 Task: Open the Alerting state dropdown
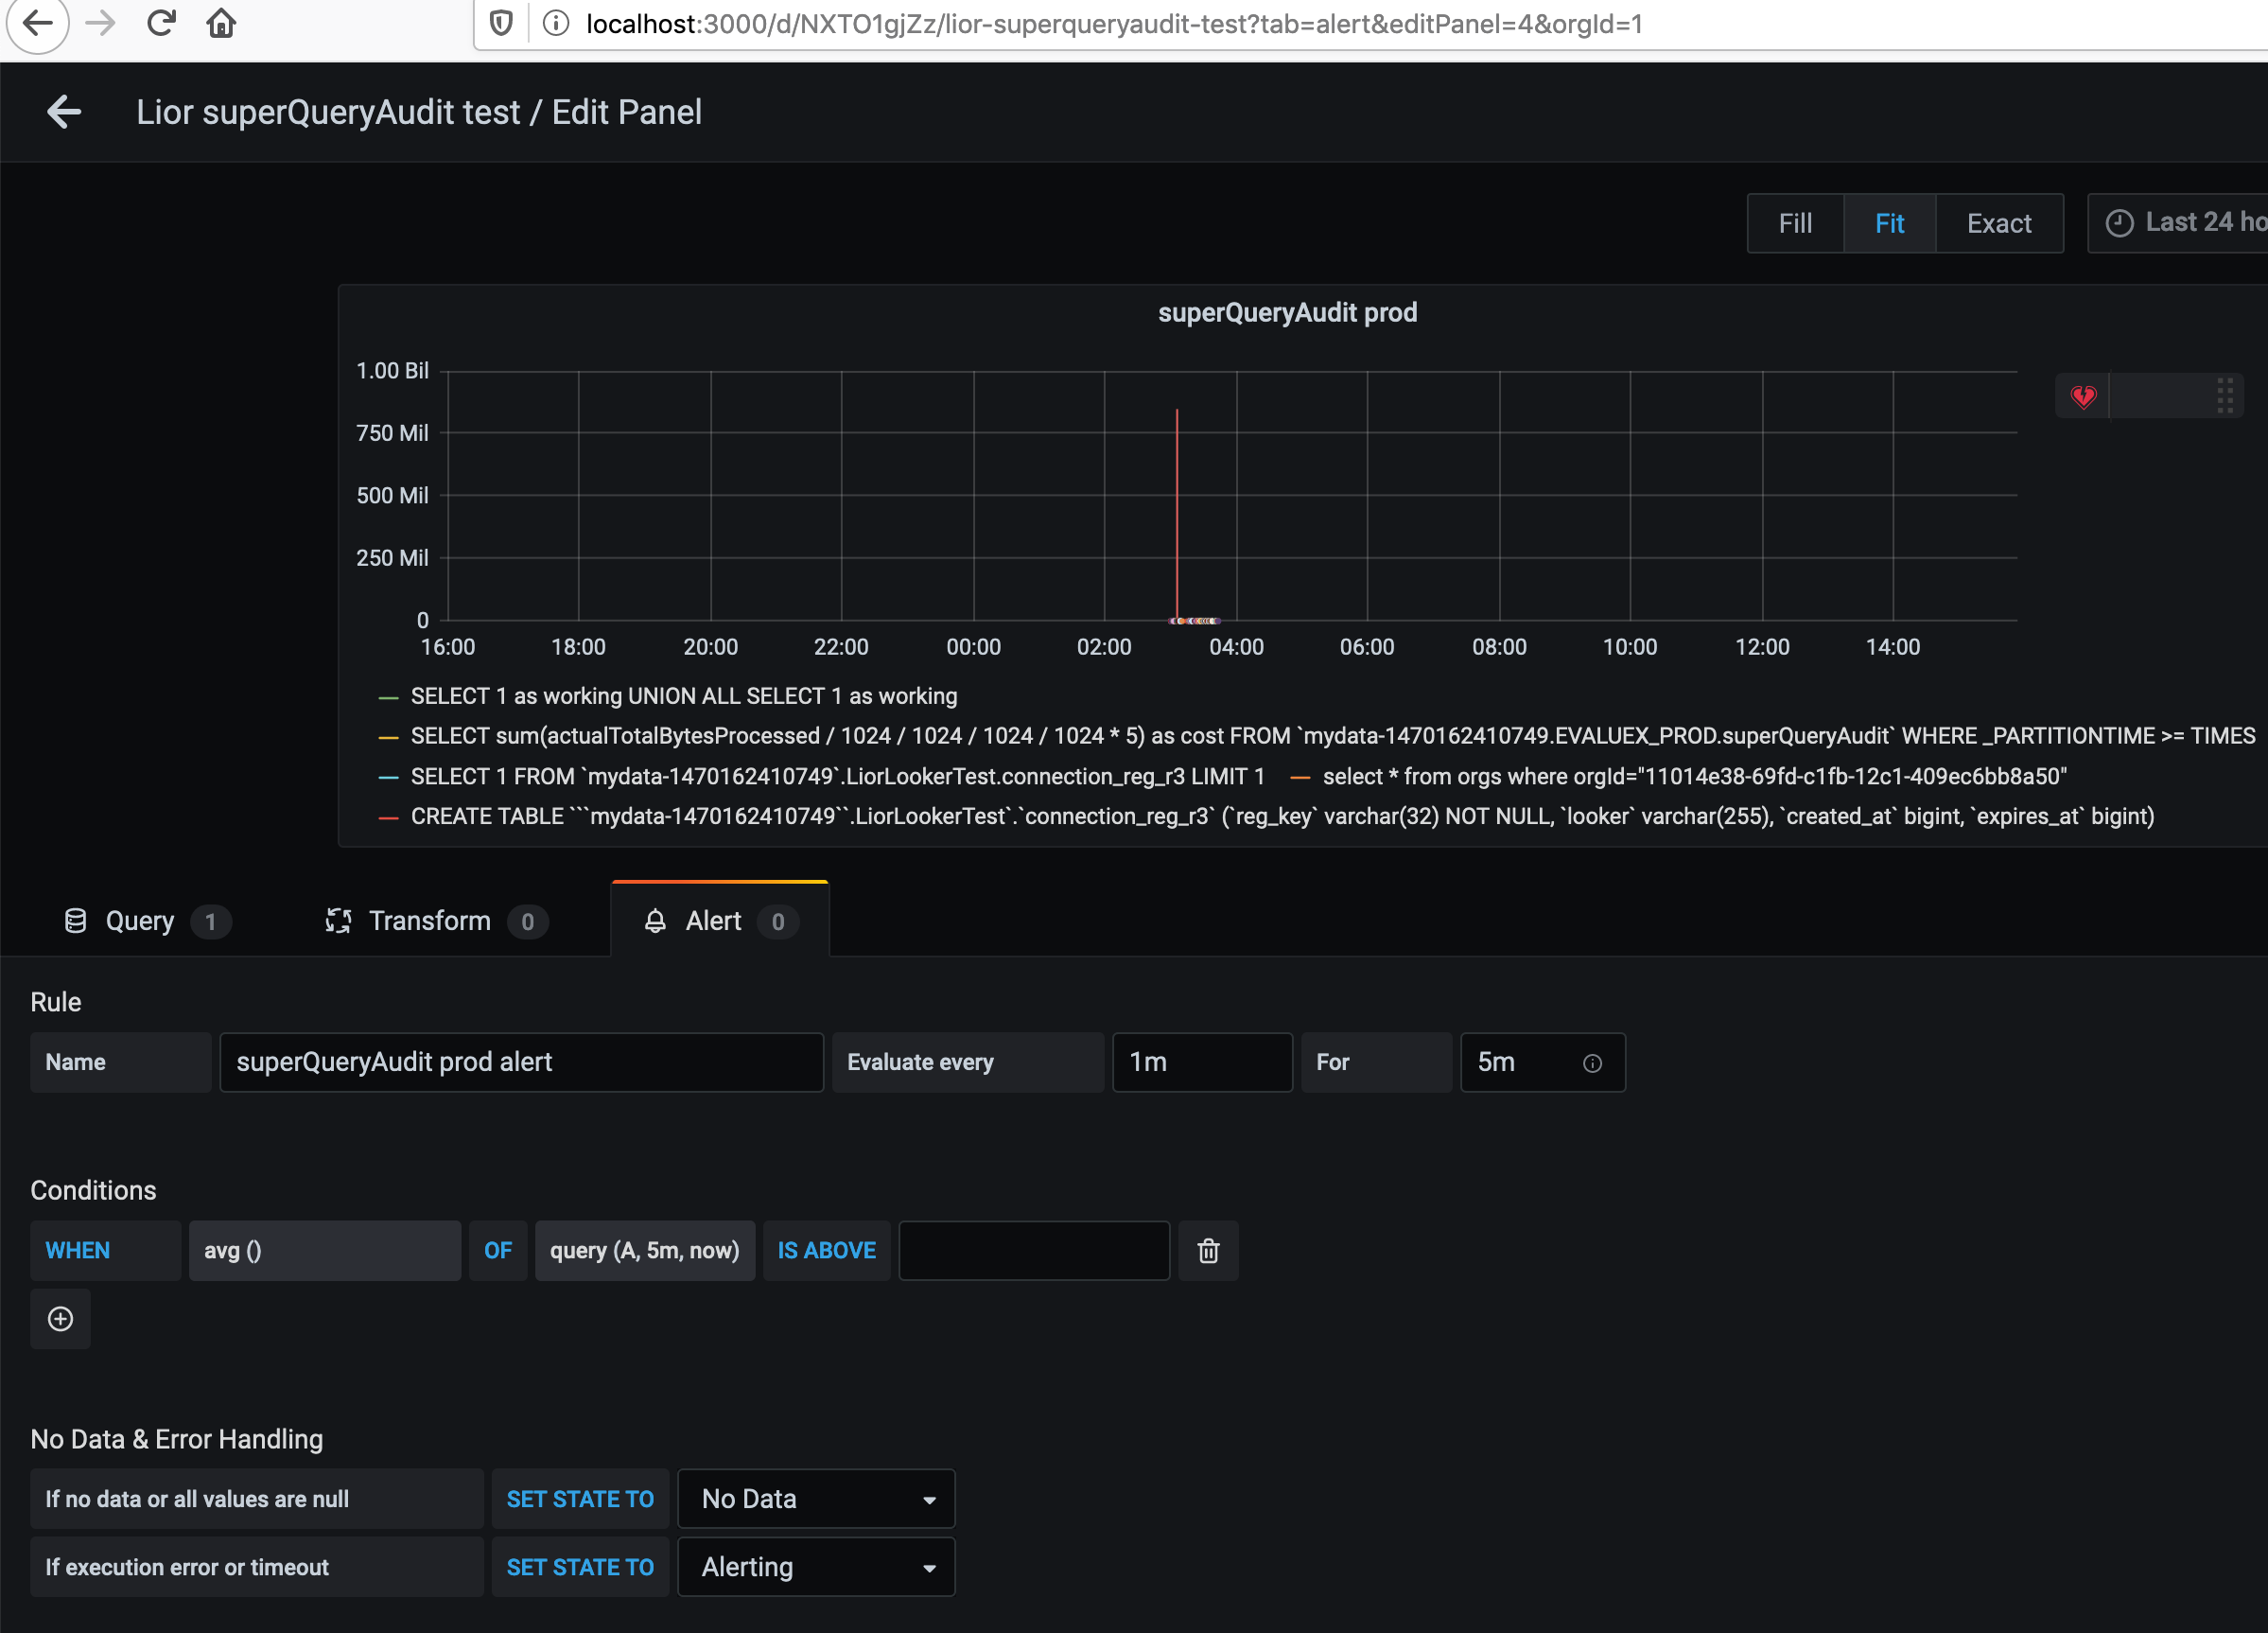(816, 1567)
